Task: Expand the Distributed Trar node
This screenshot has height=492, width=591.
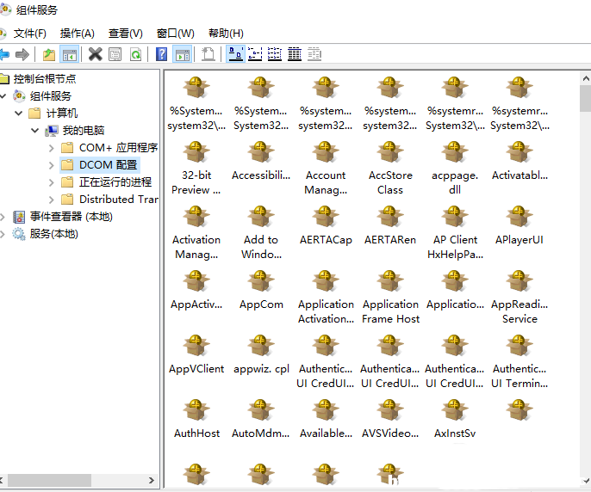Action: point(52,200)
